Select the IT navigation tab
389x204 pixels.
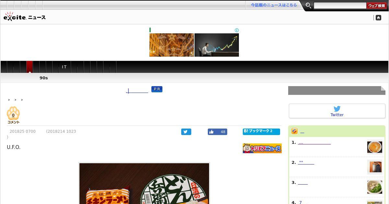[x=64, y=67]
